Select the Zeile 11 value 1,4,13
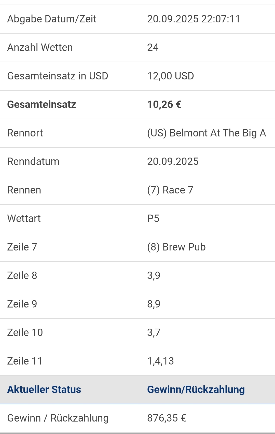Viewport: 275px width, 434px height. point(160,361)
